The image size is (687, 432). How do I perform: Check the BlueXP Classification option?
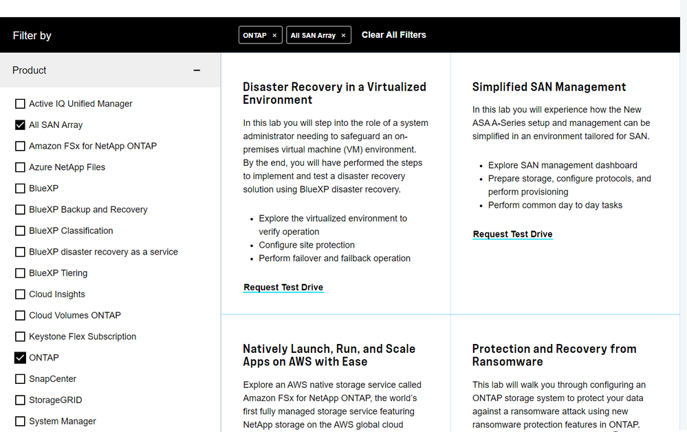click(20, 231)
